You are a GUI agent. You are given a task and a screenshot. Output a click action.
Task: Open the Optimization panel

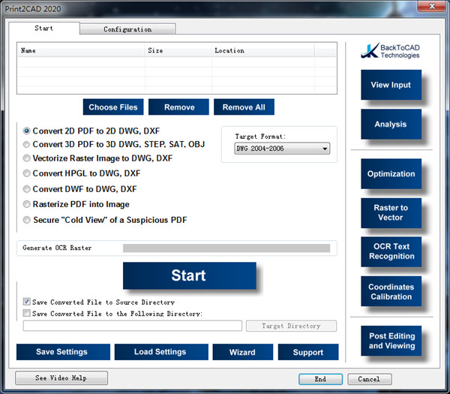391,174
